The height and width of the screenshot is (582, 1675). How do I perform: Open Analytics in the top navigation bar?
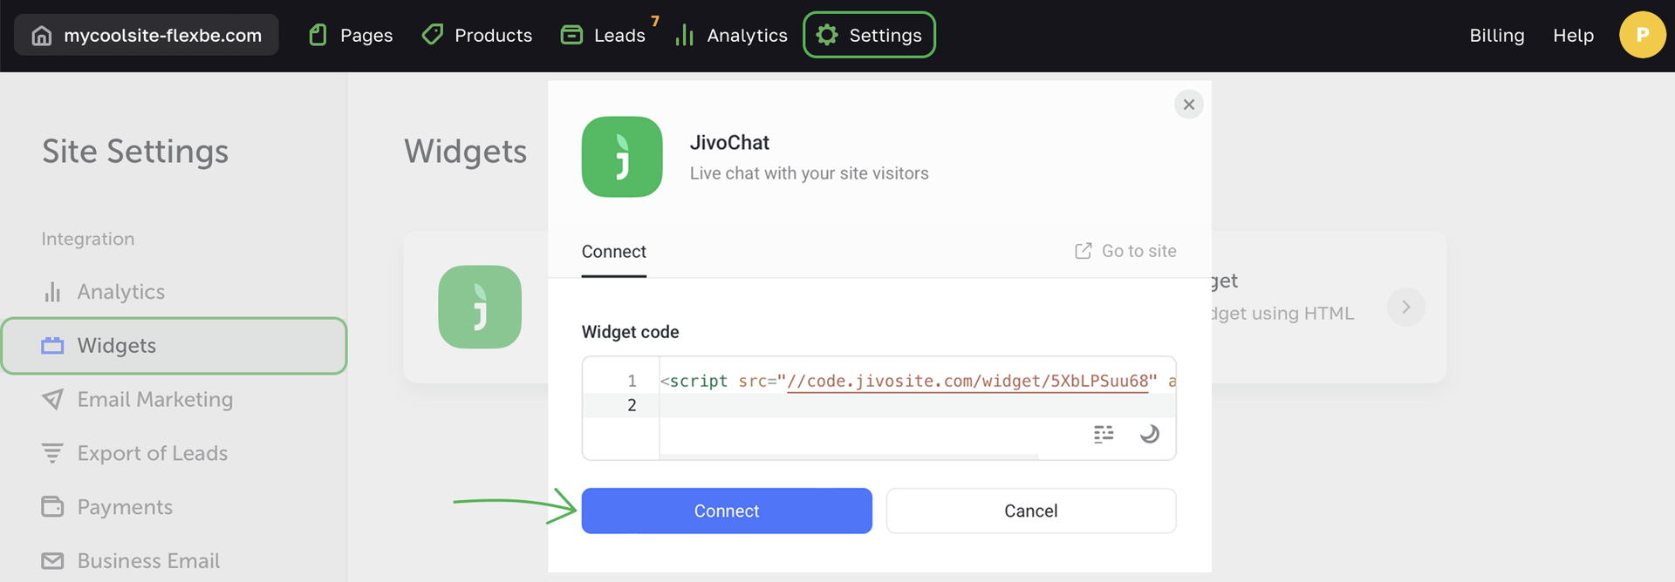coord(731,36)
